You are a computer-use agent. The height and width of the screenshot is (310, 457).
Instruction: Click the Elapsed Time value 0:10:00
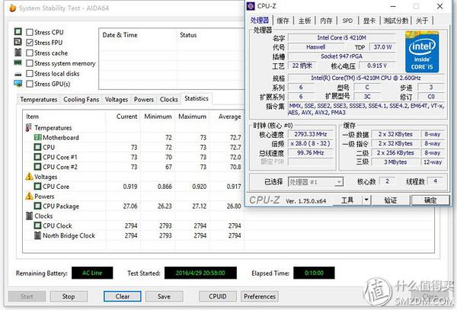[x=314, y=273]
